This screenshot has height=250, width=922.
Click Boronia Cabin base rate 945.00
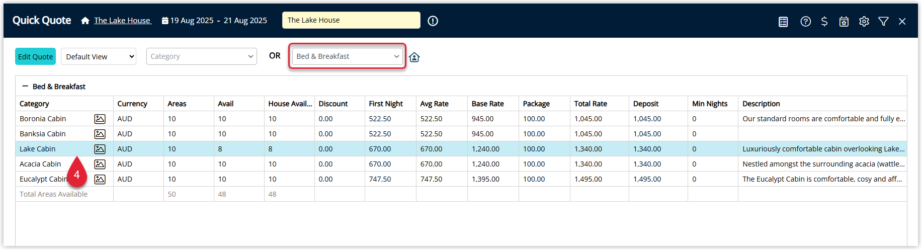[x=482, y=119]
